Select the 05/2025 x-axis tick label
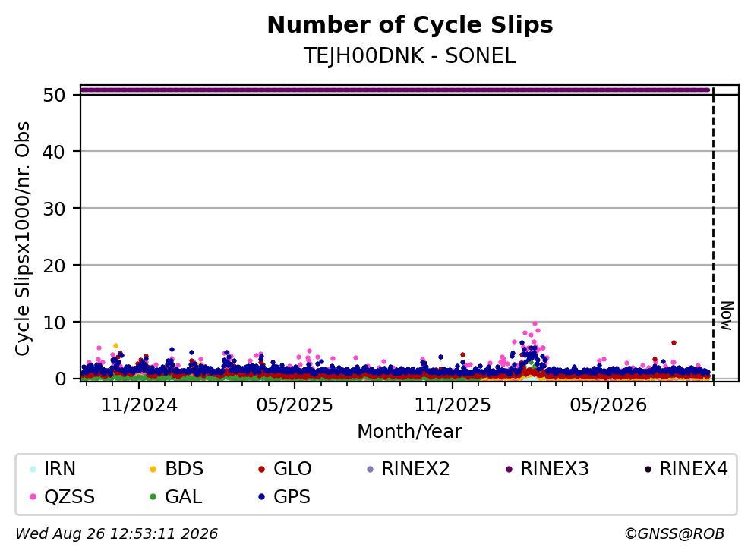Viewport: 754px width, 557px height. tap(295, 405)
